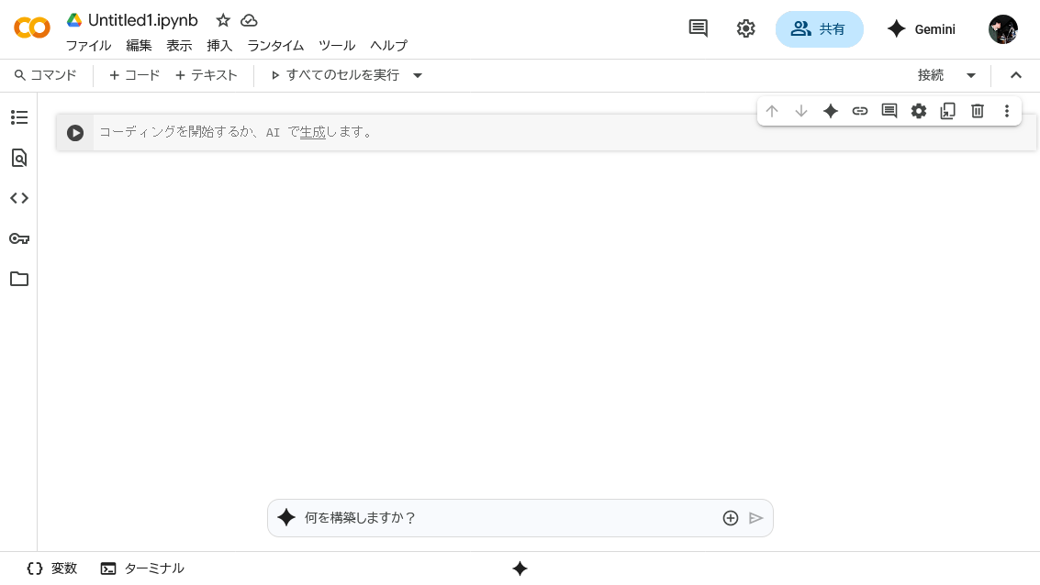Open the ターミナル panel from status bar
Screen dimensions: 1040x585
143,568
